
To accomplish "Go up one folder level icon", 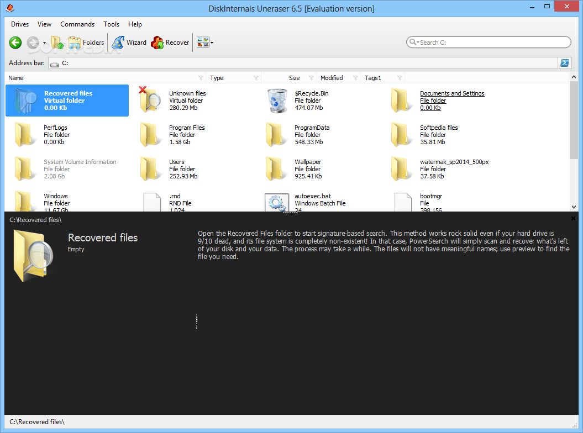I will click(57, 43).
